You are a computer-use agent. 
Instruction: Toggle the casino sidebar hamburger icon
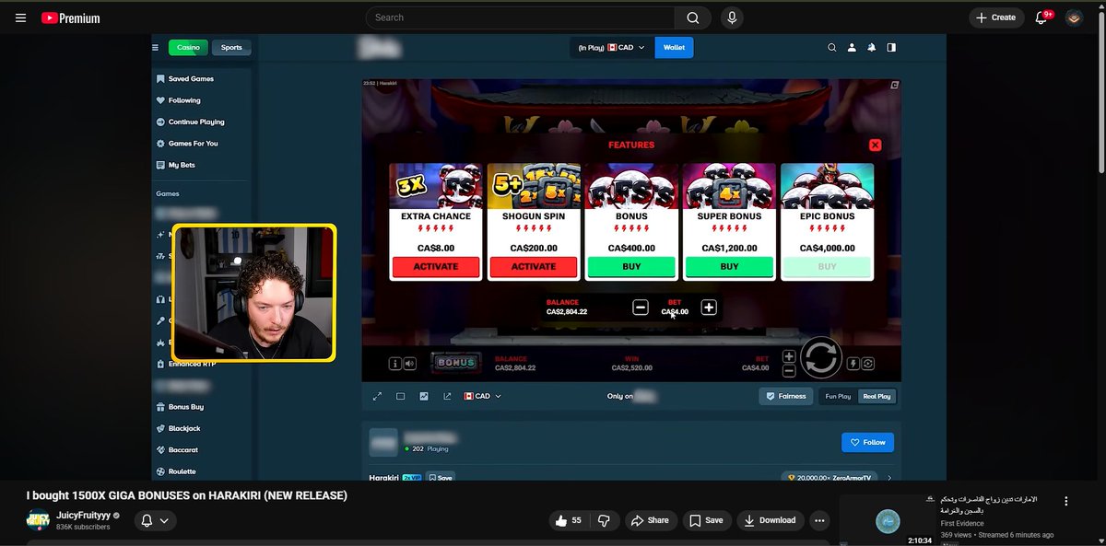point(156,47)
